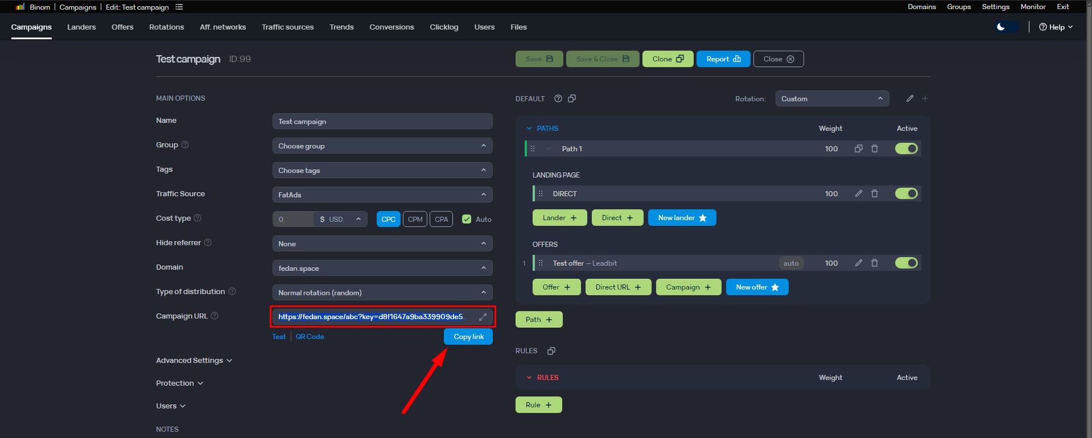1092x438 pixels.
Task: Click Hide referrer help icon
Action: (x=208, y=242)
